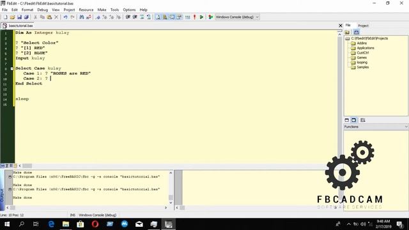Select the basictutorial.bas editor tab
Image resolution: width=409 pixels, height=230 pixels.
[18, 26]
